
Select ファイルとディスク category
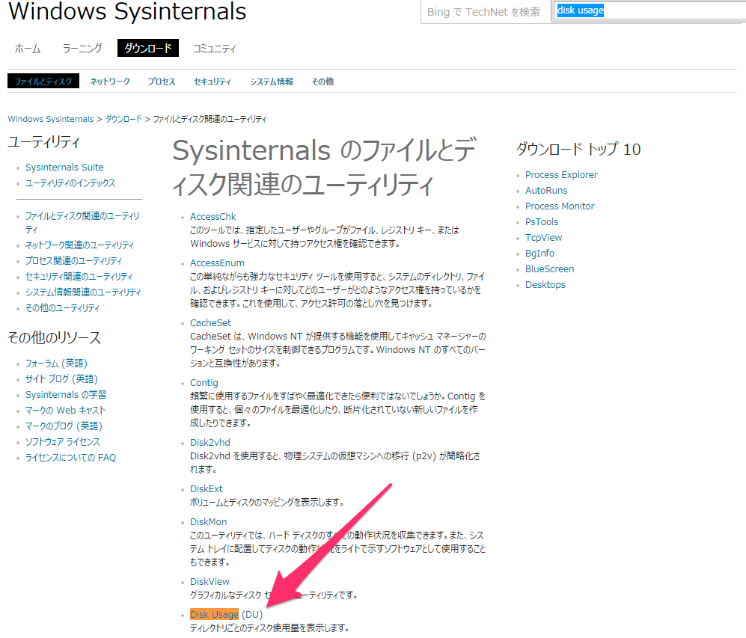click(43, 82)
